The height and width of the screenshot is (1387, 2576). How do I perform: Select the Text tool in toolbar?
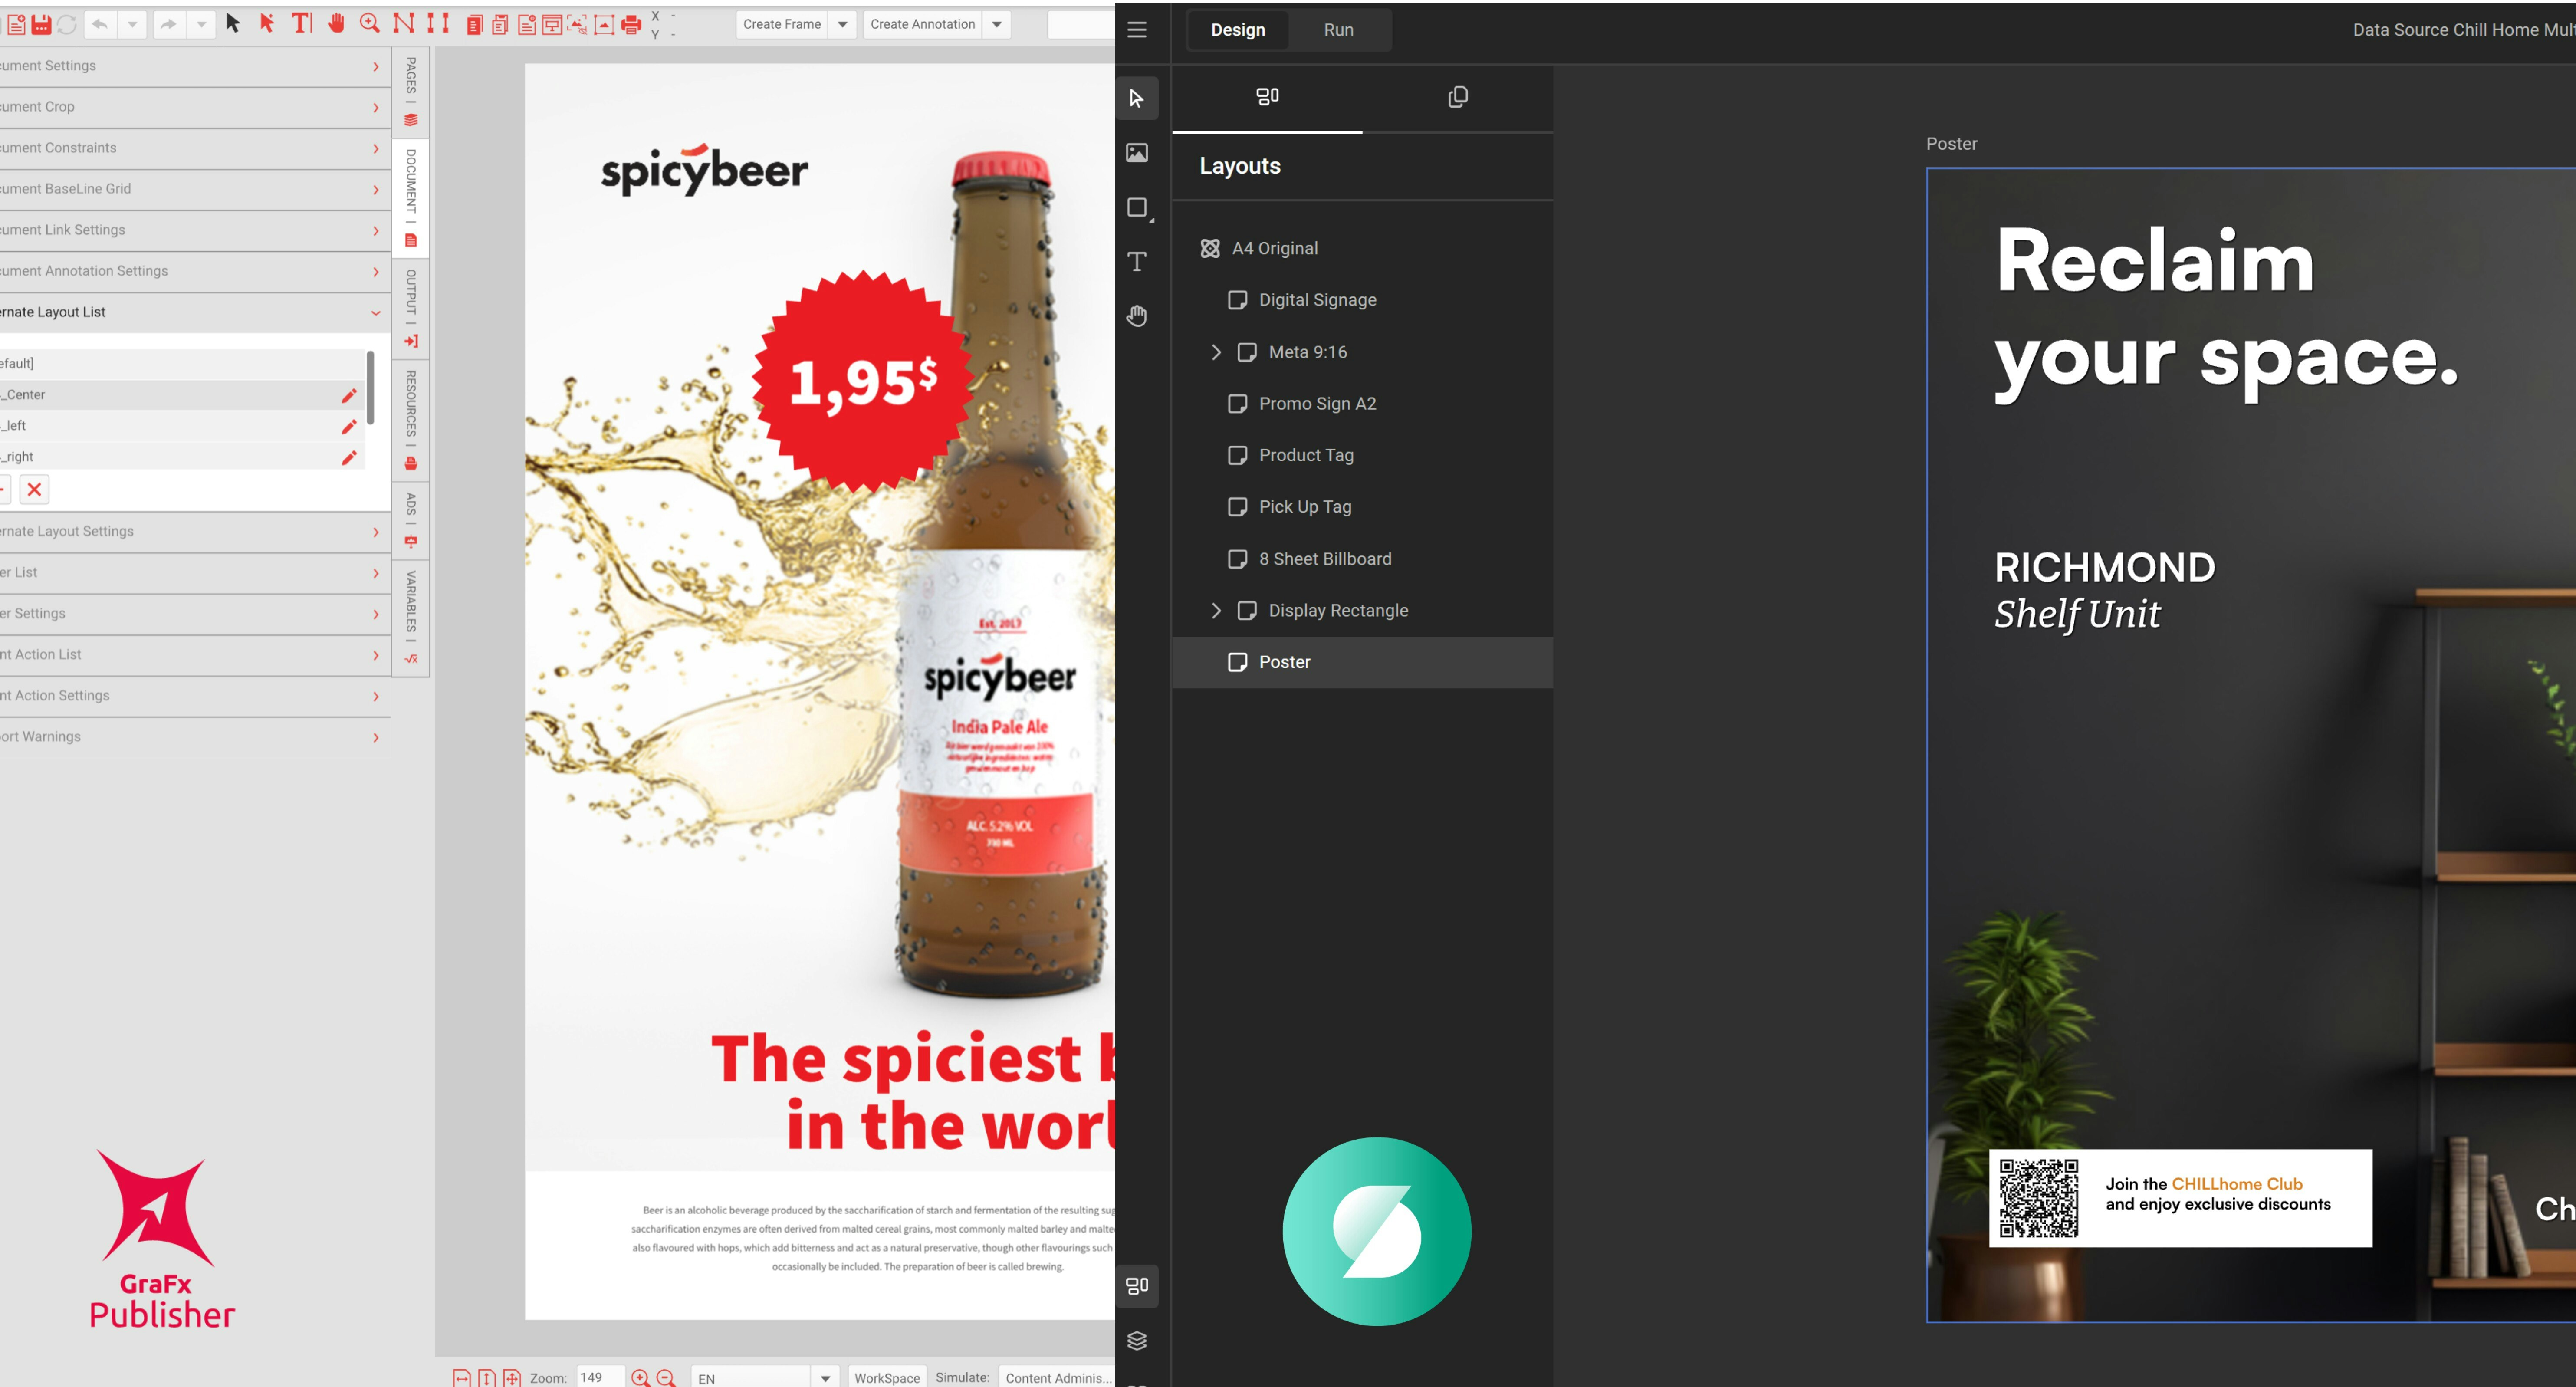(x=301, y=23)
